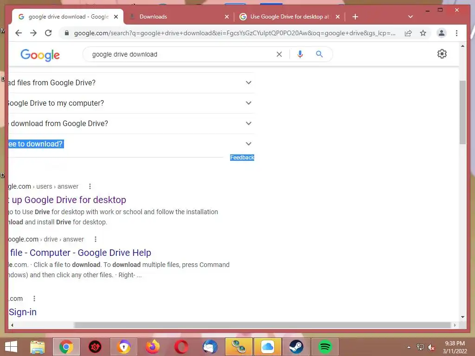Show hidden system tray icons
Viewport: 475px width, 356px height.
[409, 347]
